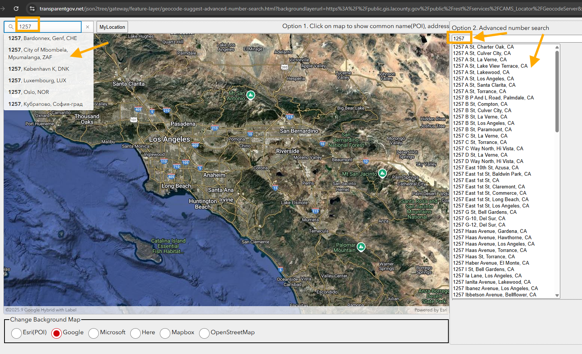
Task: Choose suggestion 1257, Bardonnex, Genf, CHE
Action: click(x=43, y=38)
